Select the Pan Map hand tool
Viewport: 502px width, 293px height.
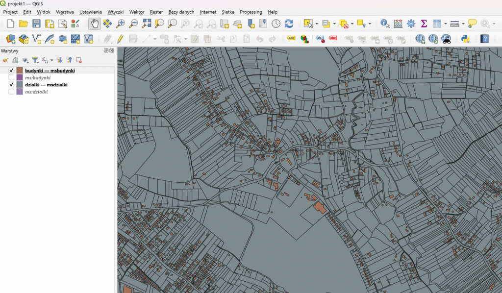click(x=95, y=23)
